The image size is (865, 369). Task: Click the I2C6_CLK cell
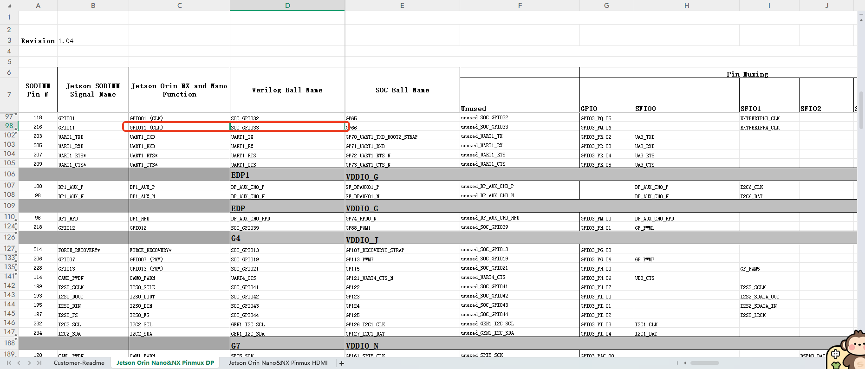coord(769,187)
